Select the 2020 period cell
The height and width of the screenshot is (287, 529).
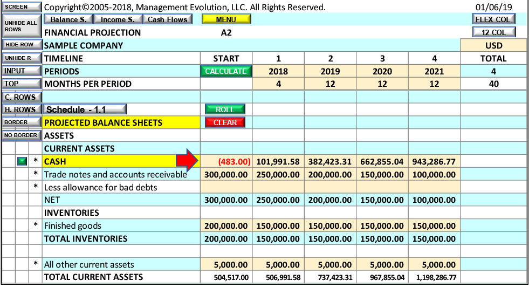(382, 71)
